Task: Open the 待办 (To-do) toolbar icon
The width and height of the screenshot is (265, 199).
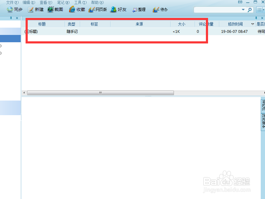Action: (160, 9)
